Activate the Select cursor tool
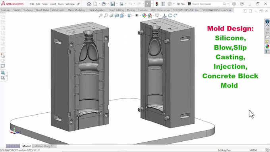The width and height of the screenshot is (270, 152). coord(147,4)
